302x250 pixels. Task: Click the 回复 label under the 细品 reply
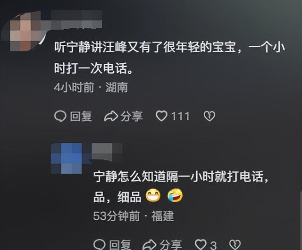(120, 245)
